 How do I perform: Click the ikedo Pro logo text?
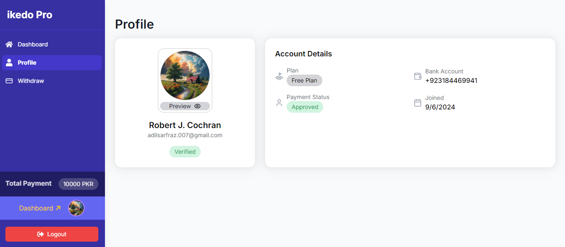[x=29, y=15]
